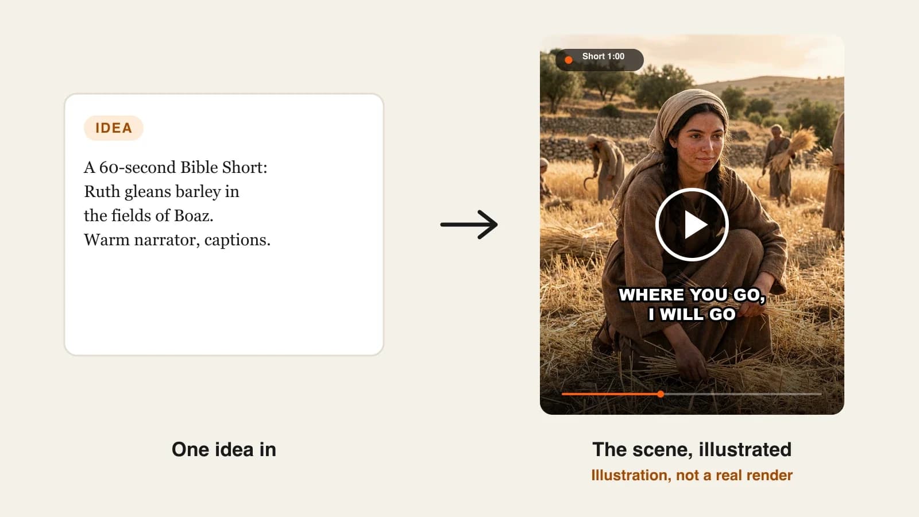This screenshot has width=919, height=517.
Task: Click the text "Warm narrator, captions."
Action: [177, 240]
